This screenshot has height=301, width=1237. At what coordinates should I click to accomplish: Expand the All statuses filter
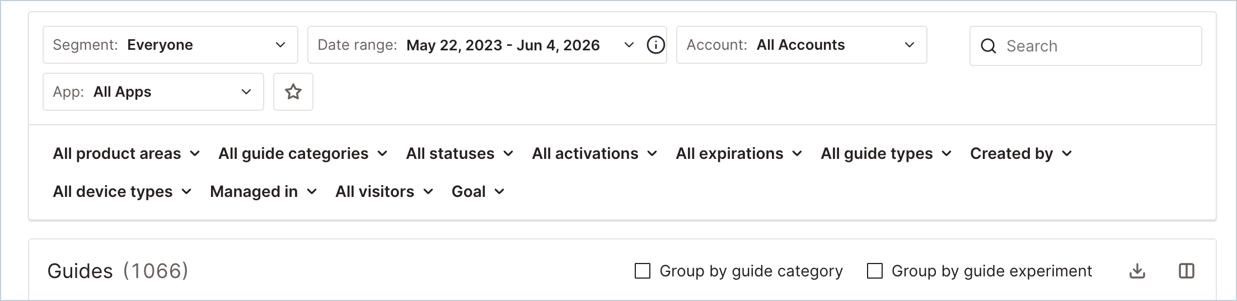click(460, 154)
